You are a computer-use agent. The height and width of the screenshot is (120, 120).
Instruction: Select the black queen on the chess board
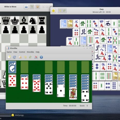(6, 21)
